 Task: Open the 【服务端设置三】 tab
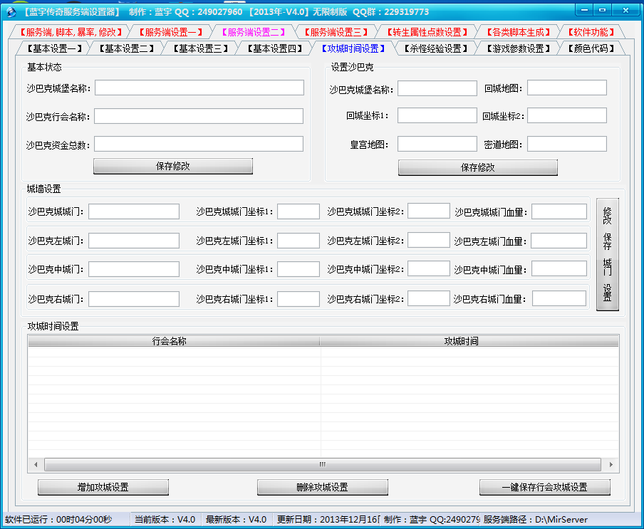click(336, 32)
